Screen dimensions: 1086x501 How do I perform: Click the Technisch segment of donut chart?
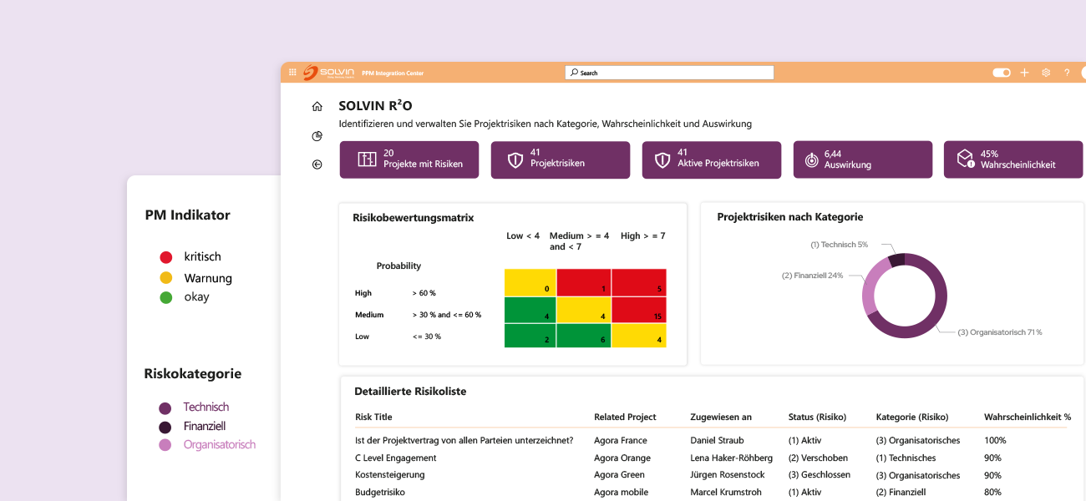(x=896, y=260)
